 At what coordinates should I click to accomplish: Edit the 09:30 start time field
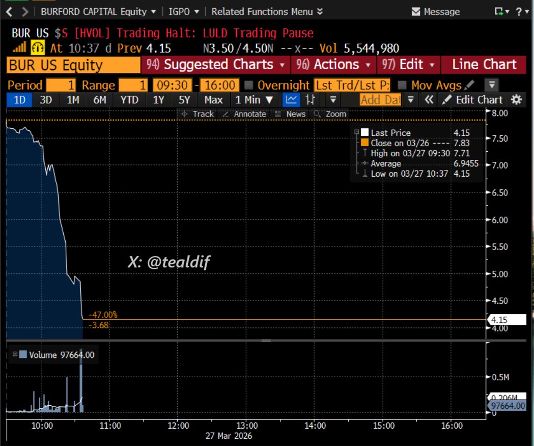[x=173, y=85]
